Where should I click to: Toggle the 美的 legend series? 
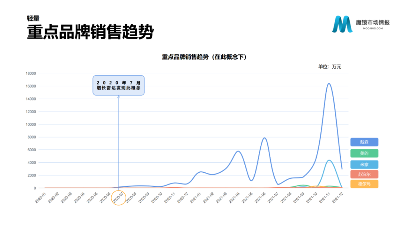click(364, 153)
